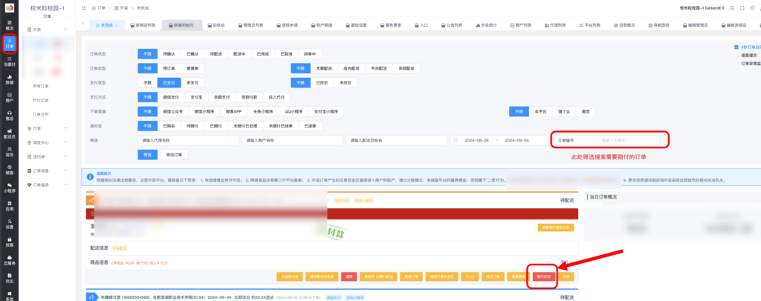Open 小程序 in the dark sidebar
Image resolution: width=761 pixels, height=301 pixels.
pos(9,188)
